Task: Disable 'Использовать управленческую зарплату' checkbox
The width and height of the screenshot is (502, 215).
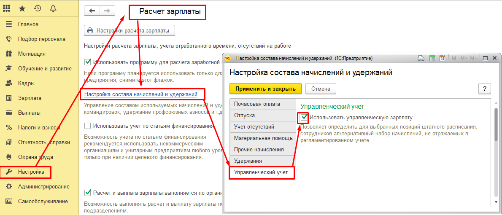Action: [x=304, y=118]
